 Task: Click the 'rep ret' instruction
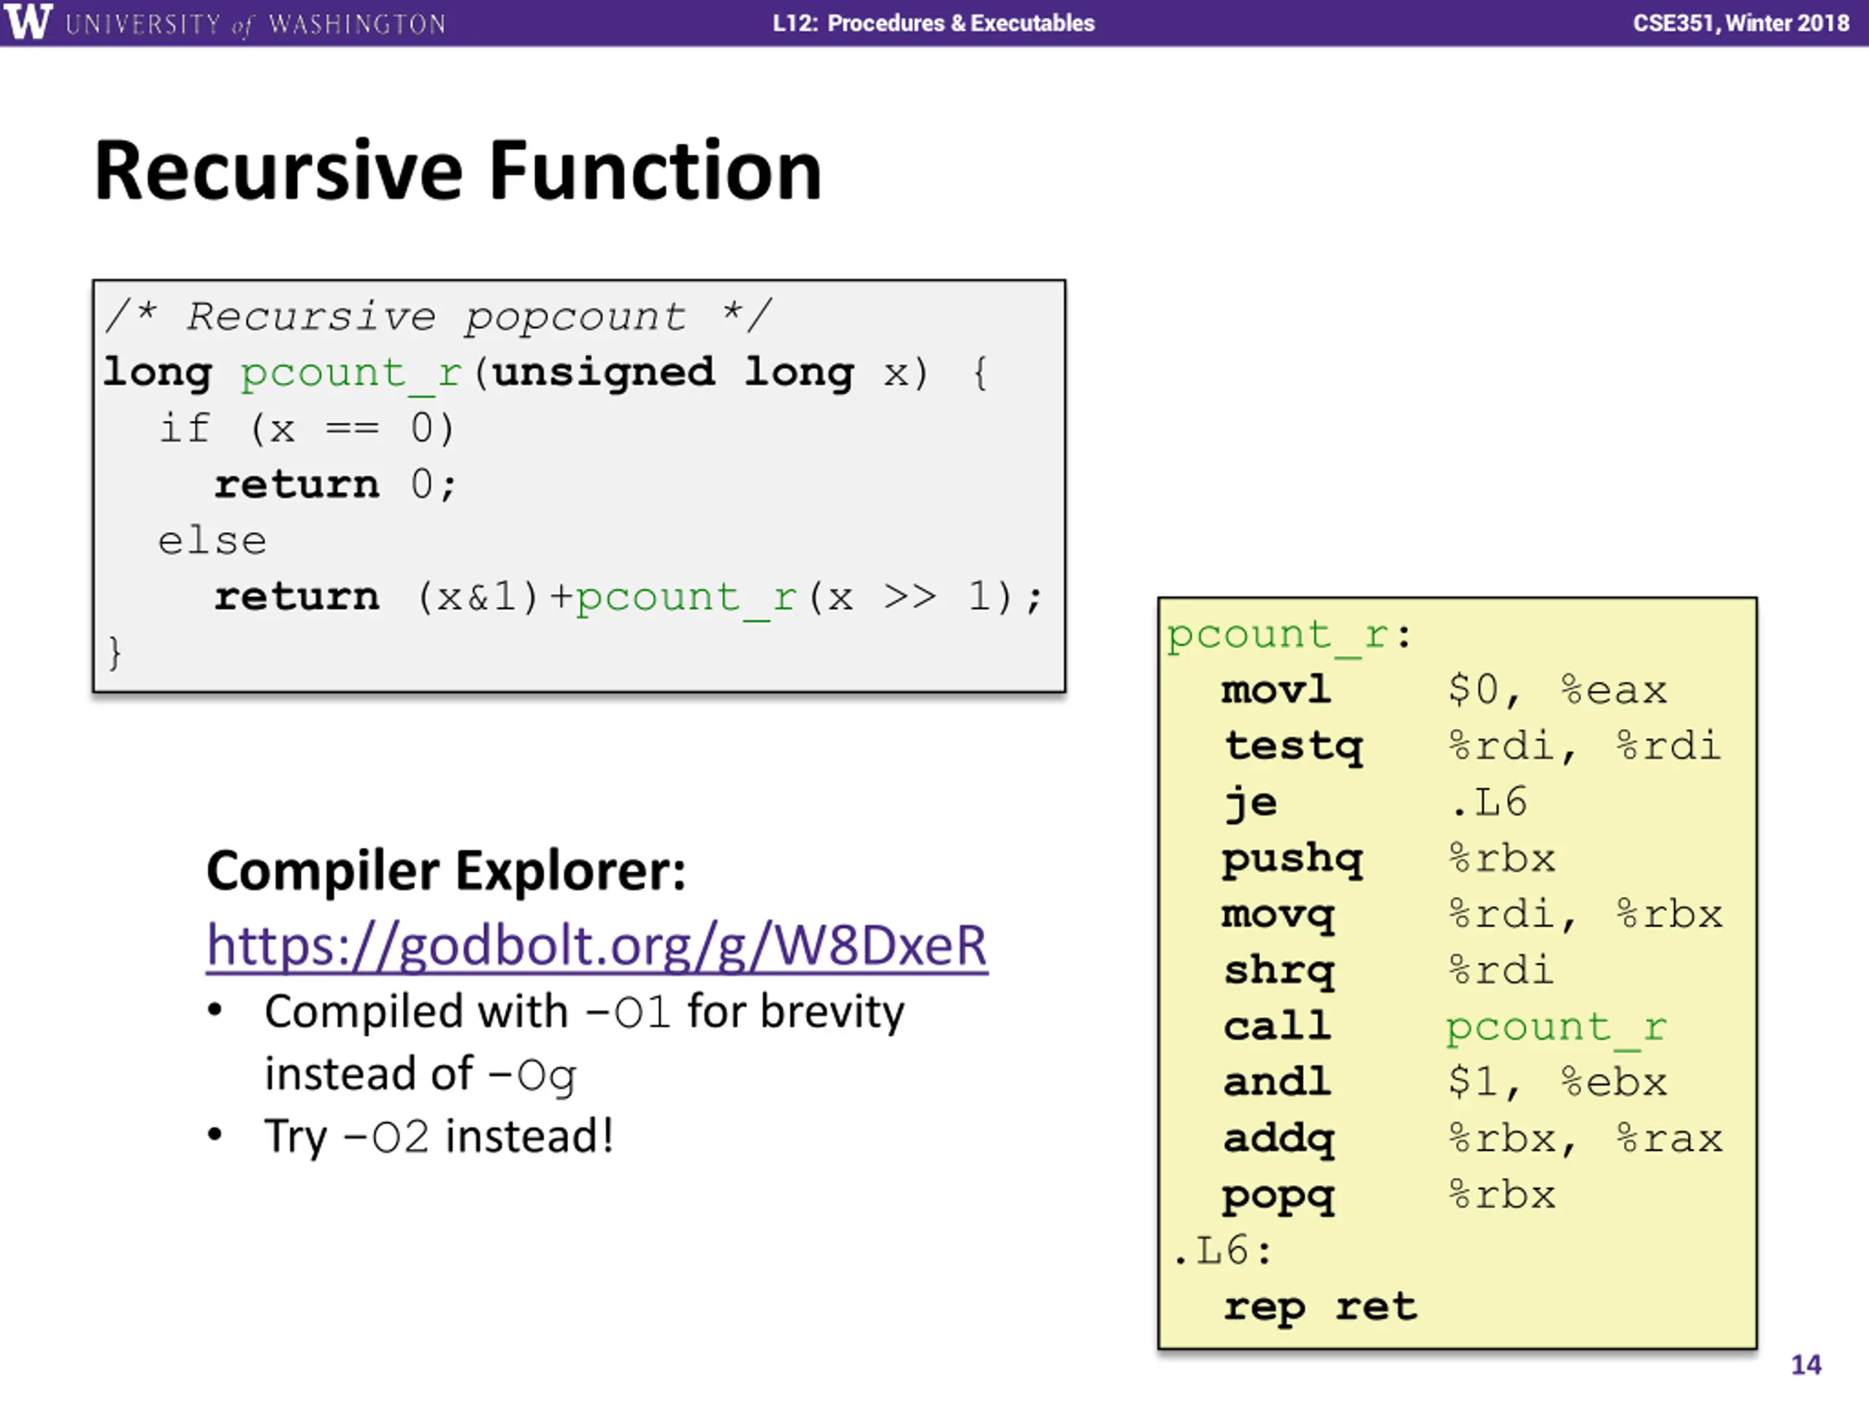point(1320,1308)
